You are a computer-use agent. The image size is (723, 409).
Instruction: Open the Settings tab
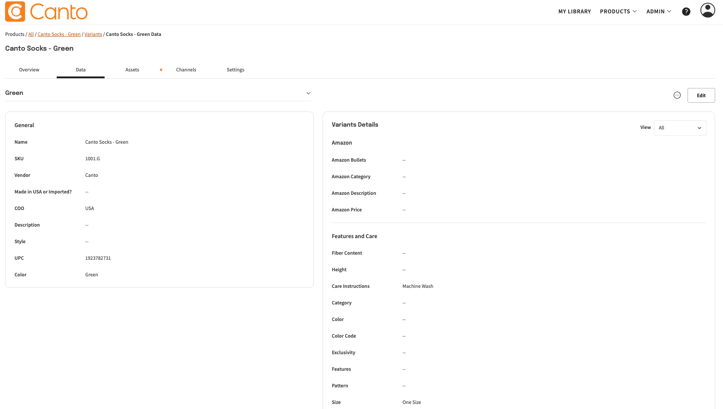(235, 70)
